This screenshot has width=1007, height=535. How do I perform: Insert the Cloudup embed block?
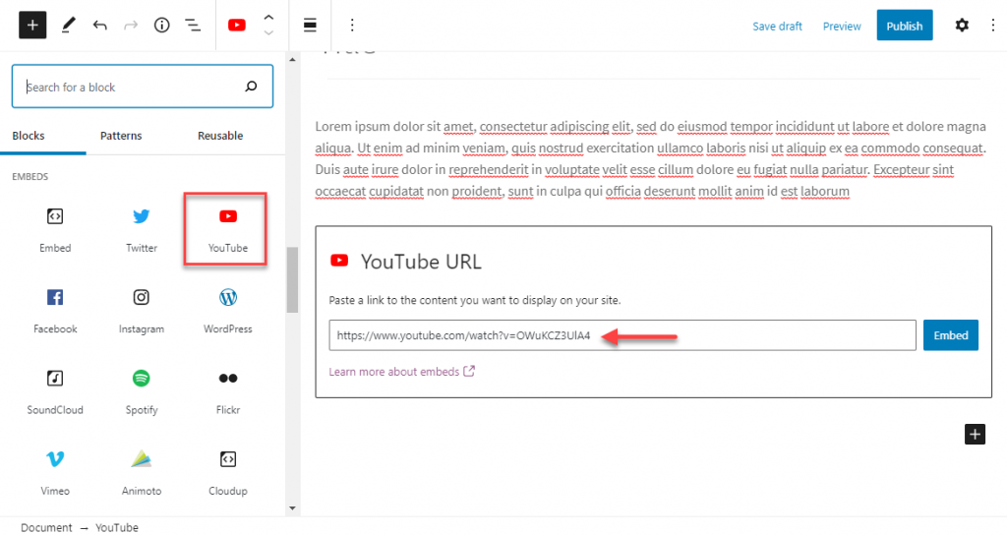(x=228, y=473)
